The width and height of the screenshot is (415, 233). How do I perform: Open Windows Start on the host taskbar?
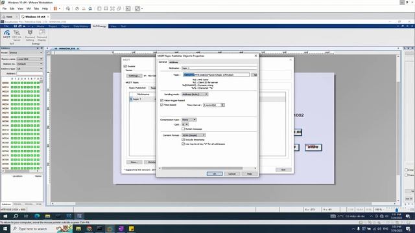5,228
